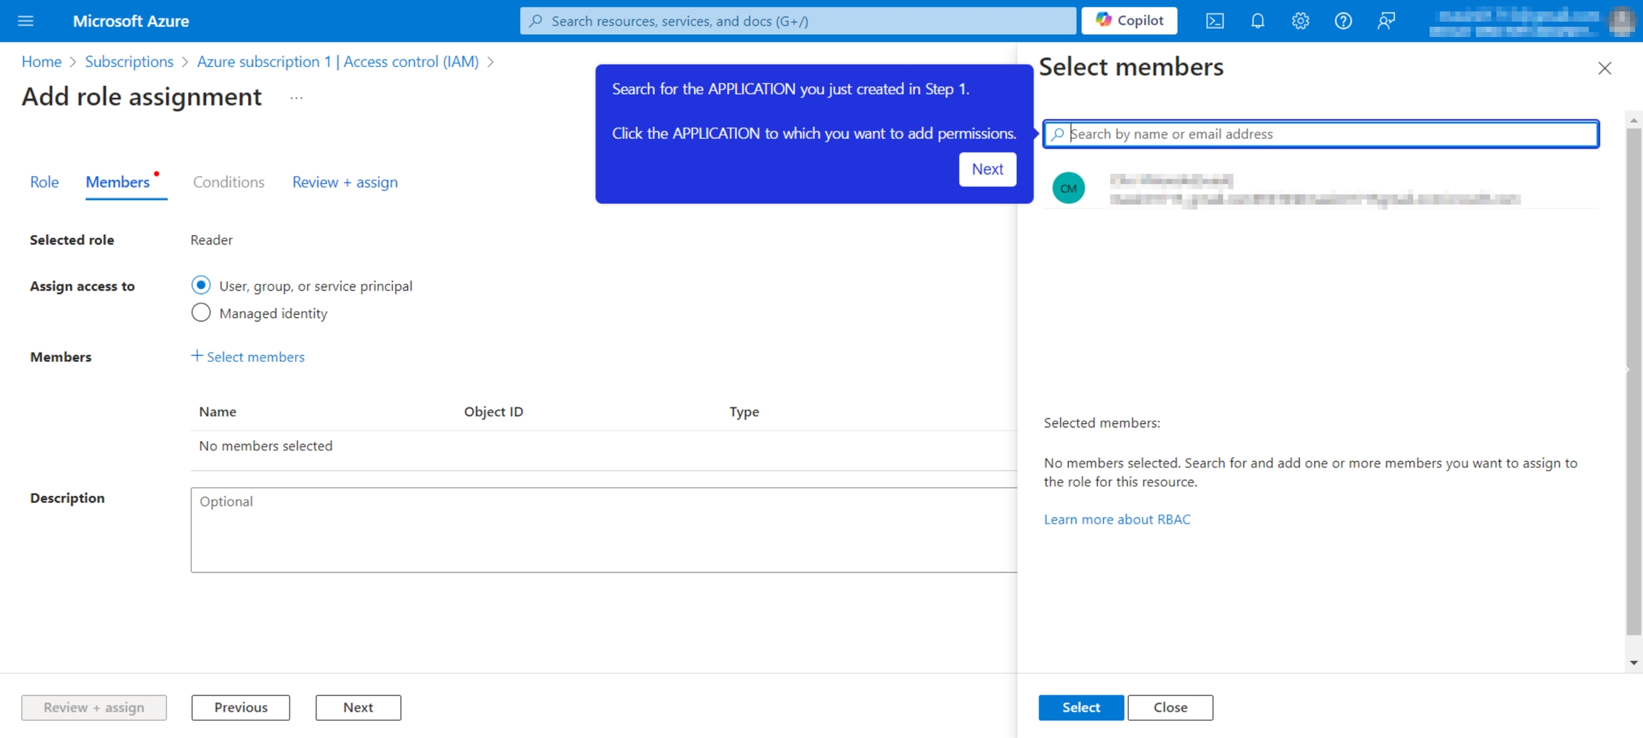Go to Subscriptions breadcrumb
The height and width of the screenshot is (738, 1643).
pos(129,62)
